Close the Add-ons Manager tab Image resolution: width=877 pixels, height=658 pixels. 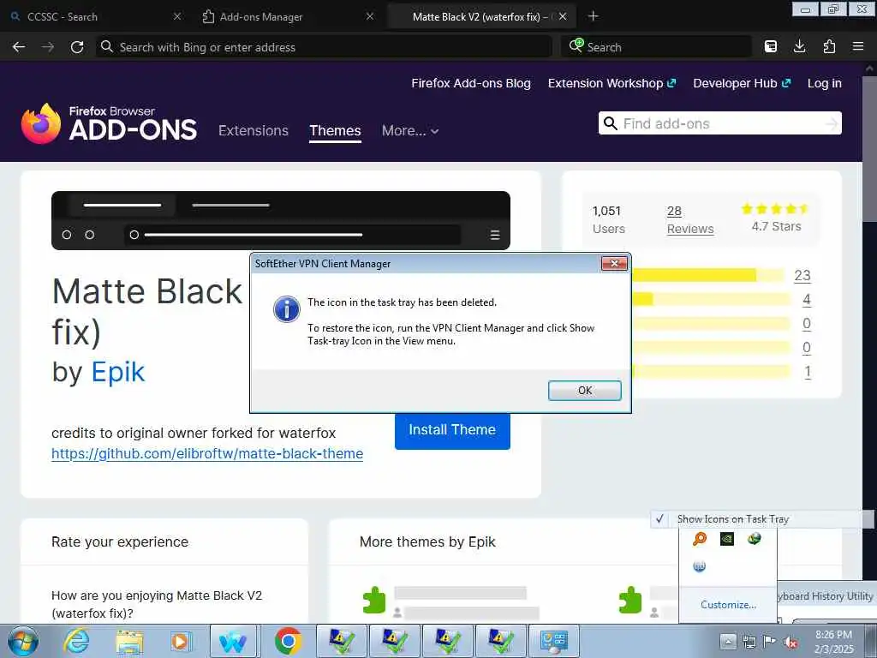(370, 17)
